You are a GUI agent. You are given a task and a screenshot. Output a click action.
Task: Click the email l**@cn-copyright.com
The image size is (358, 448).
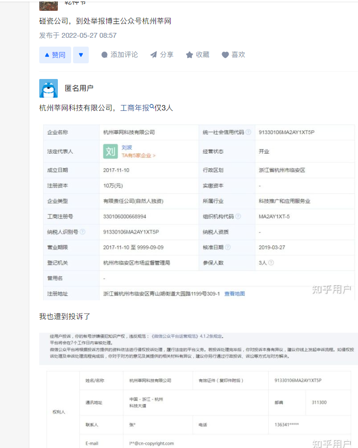point(152,444)
